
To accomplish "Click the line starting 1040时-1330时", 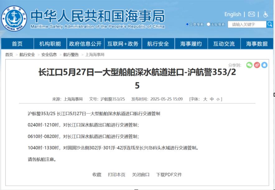I will [x=113, y=148].
